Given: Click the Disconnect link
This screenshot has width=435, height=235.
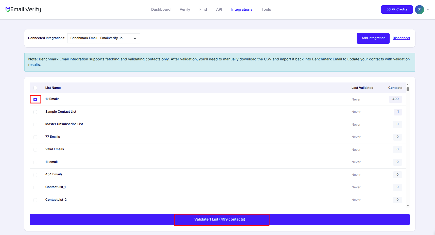Looking at the screenshot, I should click(401, 38).
